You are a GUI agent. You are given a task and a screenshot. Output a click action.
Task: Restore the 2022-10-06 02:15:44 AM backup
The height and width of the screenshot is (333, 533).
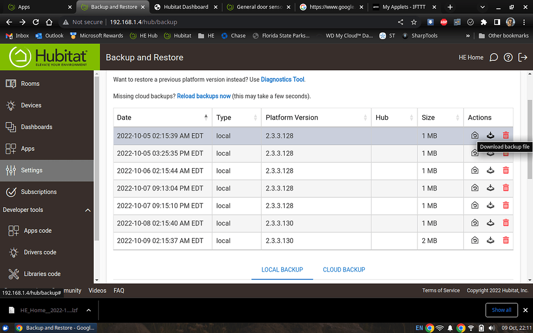click(x=475, y=171)
